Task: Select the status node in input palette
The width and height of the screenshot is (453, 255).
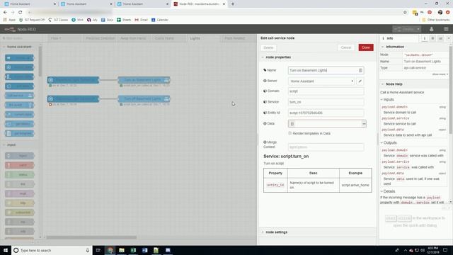Action: [x=19, y=175]
